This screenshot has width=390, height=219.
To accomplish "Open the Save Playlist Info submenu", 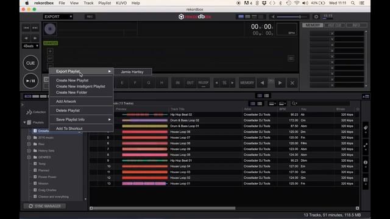I will tap(81, 119).
